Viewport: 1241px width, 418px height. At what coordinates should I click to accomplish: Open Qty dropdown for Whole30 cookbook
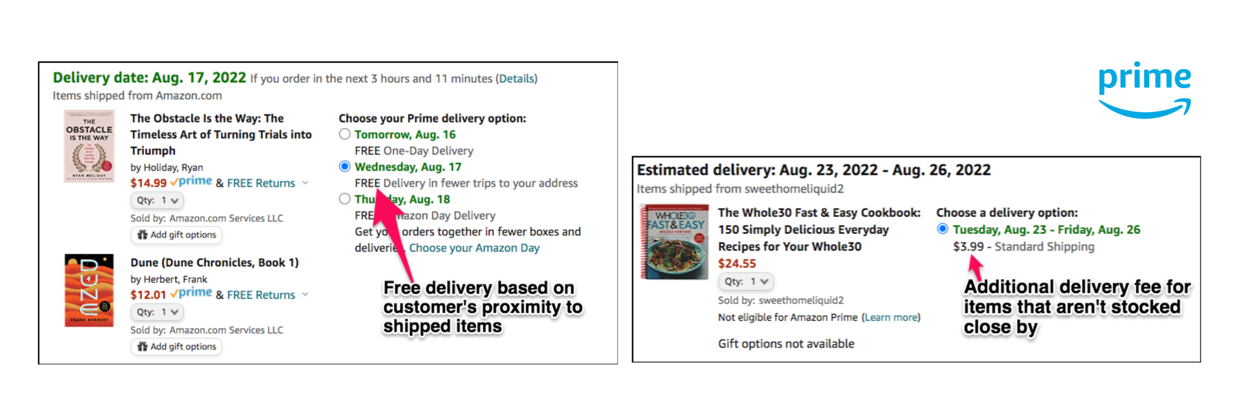[x=746, y=282]
